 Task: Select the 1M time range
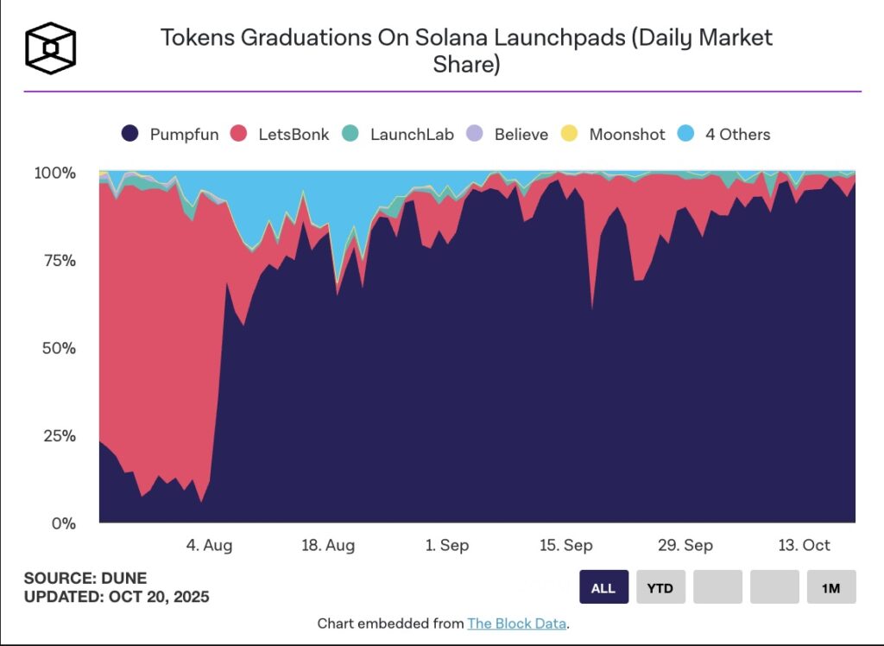click(x=830, y=587)
